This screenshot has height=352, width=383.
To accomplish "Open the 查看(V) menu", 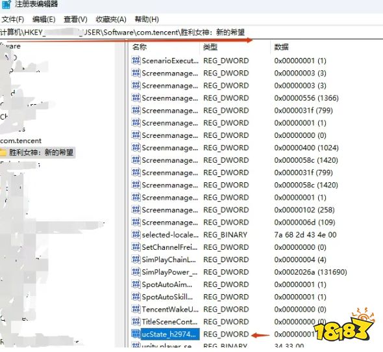I will coord(75,20).
